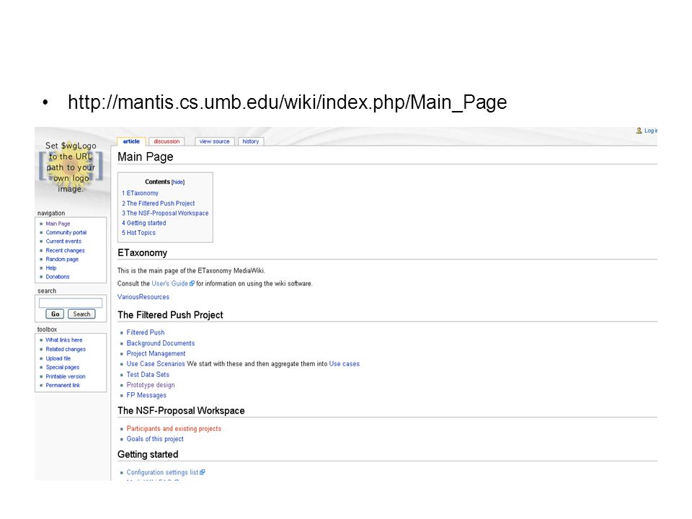Open Related changes in toolbox
The image size is (692, 519).
66,350
